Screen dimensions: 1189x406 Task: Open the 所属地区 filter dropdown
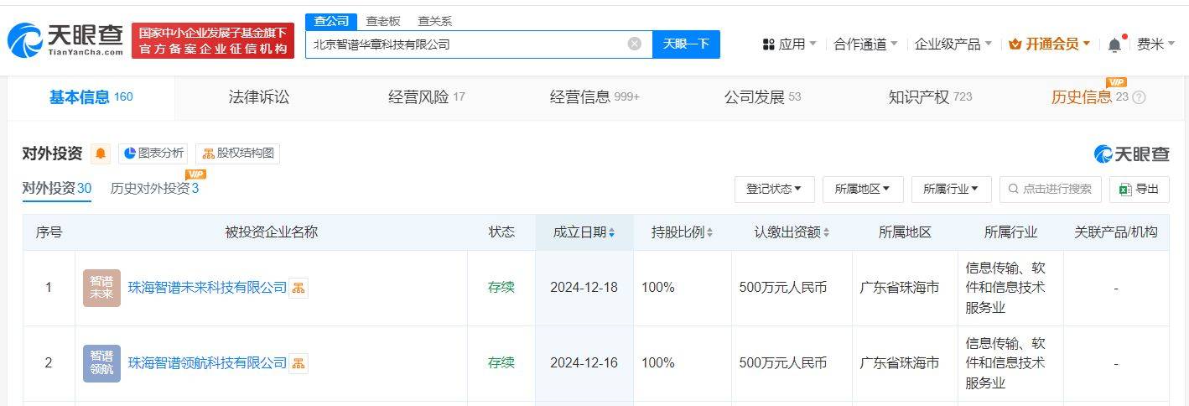point(863,189)
